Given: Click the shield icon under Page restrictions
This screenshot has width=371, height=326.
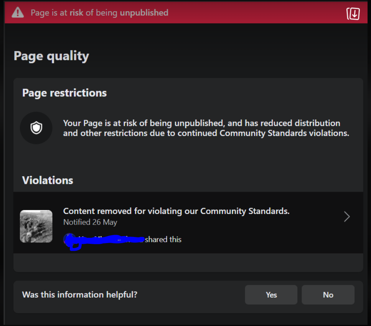Looking at the screenshot, I should tap(36, 128).
